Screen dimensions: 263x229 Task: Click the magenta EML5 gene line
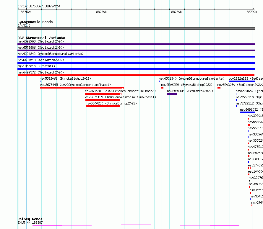point(136,225)
